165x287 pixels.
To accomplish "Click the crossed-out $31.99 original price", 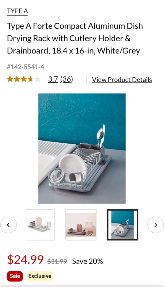I will [57, 261].
